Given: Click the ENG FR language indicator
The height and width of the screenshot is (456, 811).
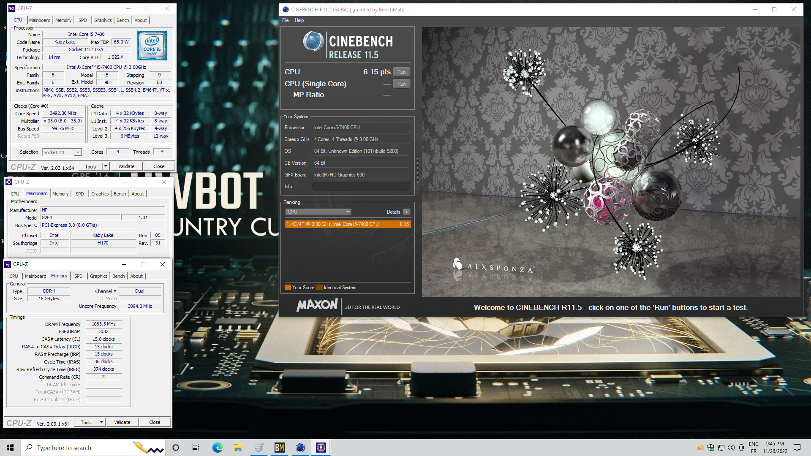Looking at the screenshot, I should point(754,448).
